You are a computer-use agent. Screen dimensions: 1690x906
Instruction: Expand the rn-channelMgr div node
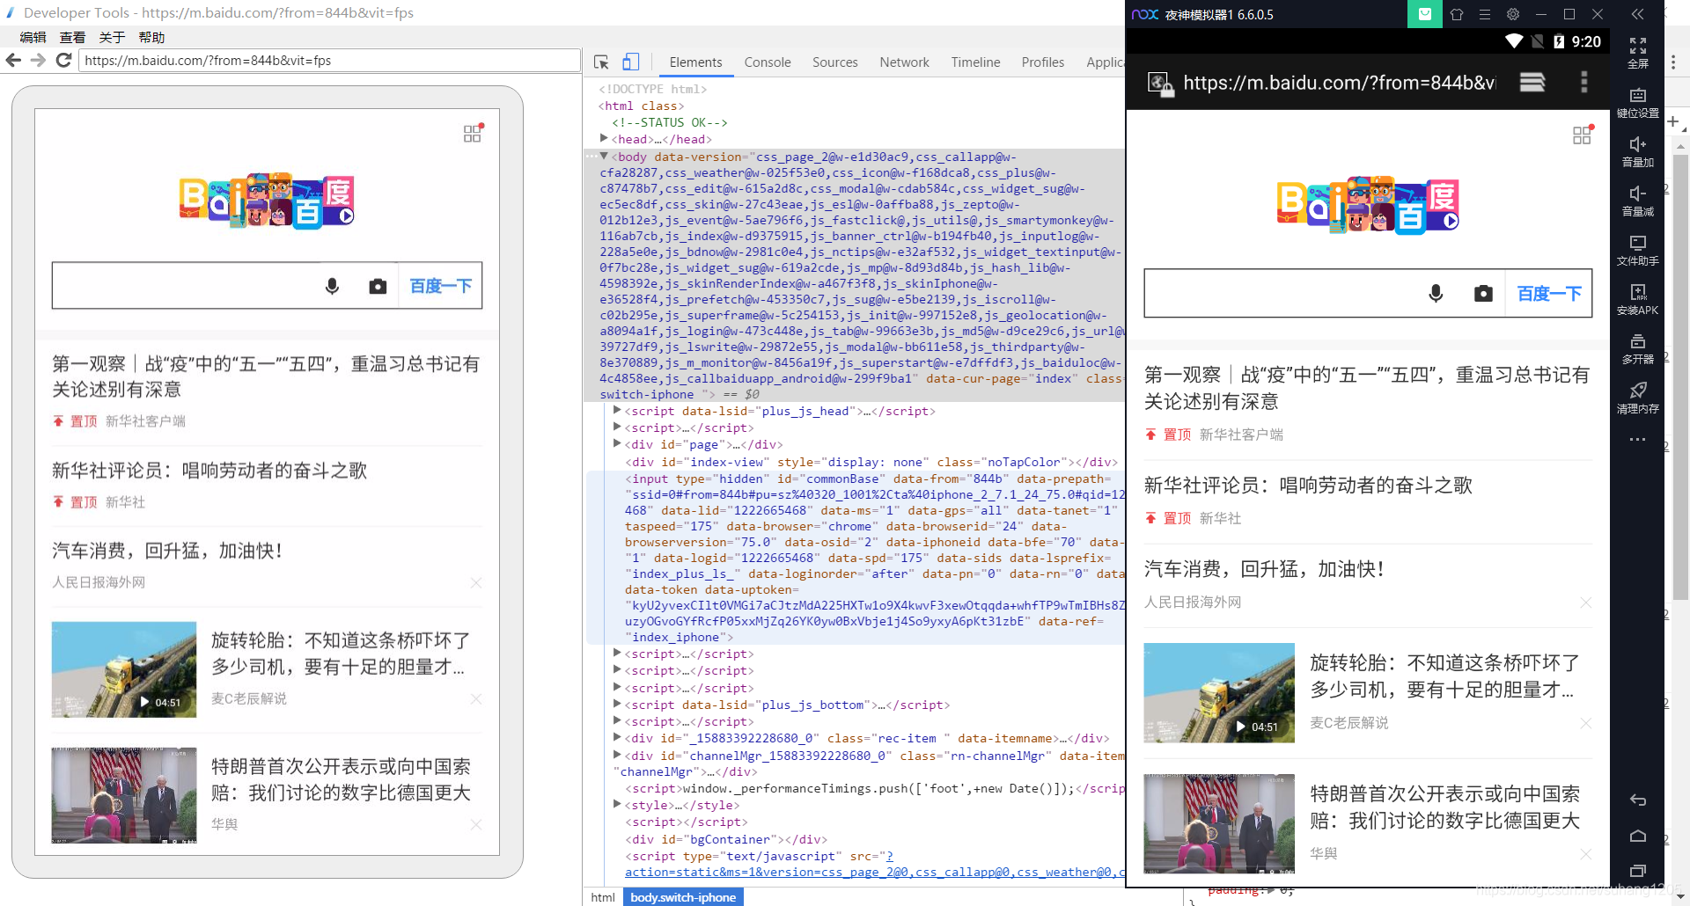coord(617,755)
